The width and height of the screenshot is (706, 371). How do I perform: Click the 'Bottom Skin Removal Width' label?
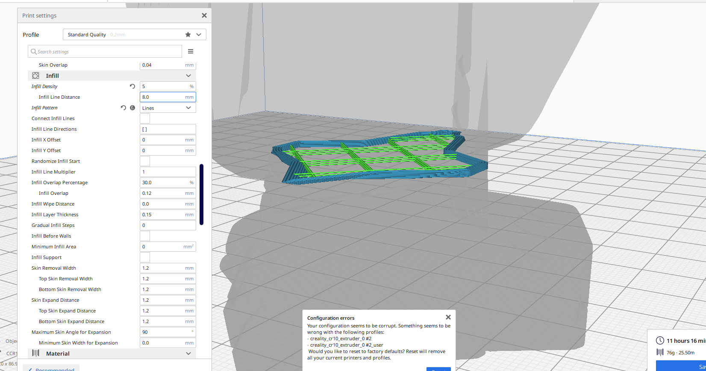click(70, 289)
